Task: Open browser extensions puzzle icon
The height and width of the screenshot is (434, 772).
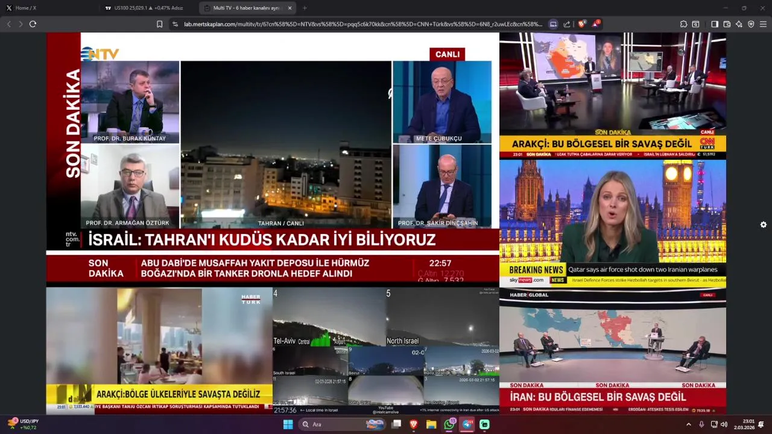Action: [683, 24]
